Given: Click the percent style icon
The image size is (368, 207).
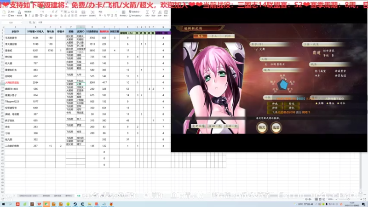Looking at the screenshot, I should pyautogui.click(x=104, y=16).
